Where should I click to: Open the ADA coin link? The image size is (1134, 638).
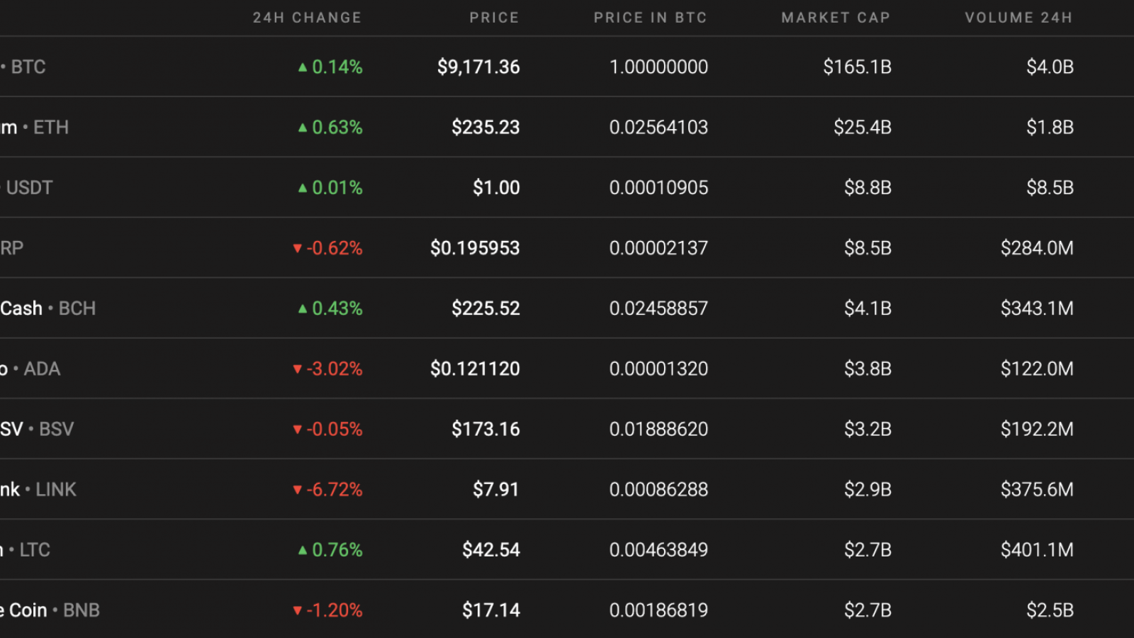coord(42,369)
